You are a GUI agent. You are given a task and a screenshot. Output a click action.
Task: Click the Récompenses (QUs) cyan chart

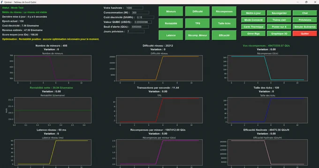pyautogui.click(x=267, y=68)
